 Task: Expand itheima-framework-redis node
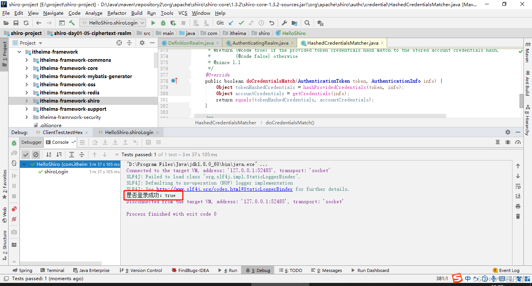coord(26,92)
